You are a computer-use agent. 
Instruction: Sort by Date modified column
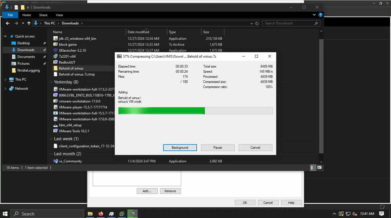pos(146,32)
